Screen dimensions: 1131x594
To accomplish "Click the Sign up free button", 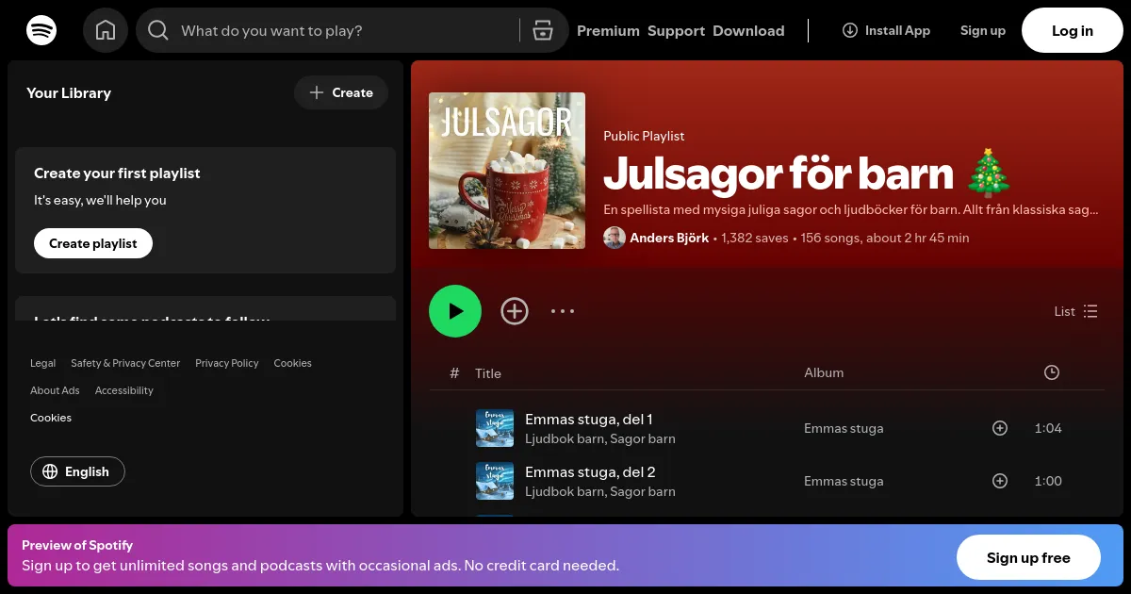I will click(1028, 557).
